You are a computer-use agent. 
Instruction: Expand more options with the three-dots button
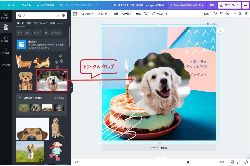[245, 5]
